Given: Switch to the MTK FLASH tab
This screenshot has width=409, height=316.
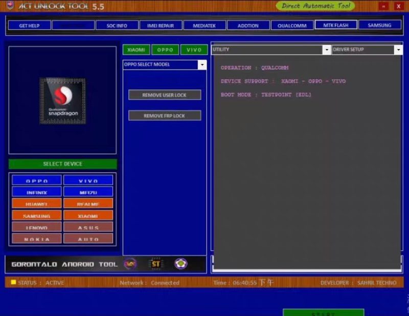Looking at the screenshot, I should coord(336,25).
